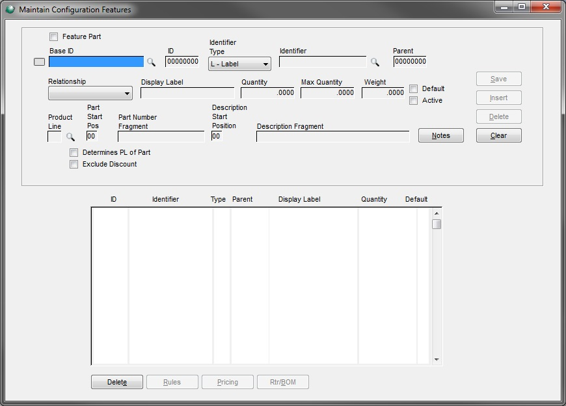The image size is (566, 406).
Task: Minimize the Maintain Configuration Features window
Action: pos(504,7)
